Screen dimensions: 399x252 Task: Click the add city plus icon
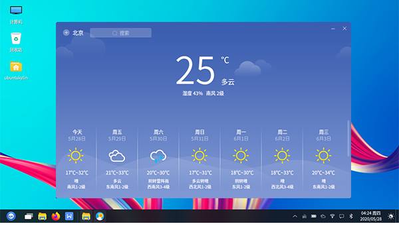tap(66, 32)
